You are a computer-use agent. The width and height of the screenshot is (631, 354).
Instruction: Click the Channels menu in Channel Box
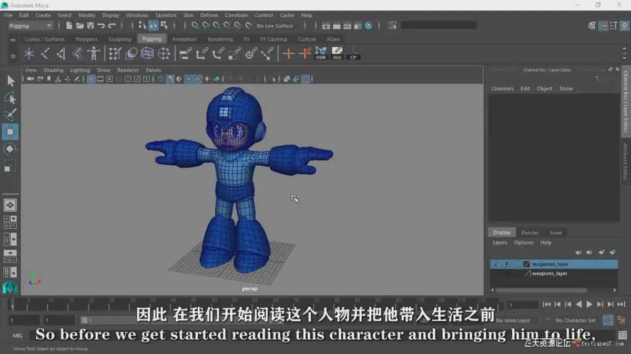tap(502, 89)
